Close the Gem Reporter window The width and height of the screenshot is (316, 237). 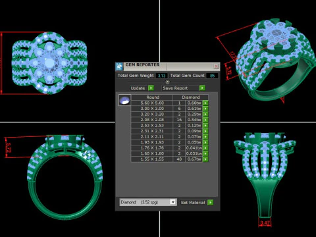(216, 66)
